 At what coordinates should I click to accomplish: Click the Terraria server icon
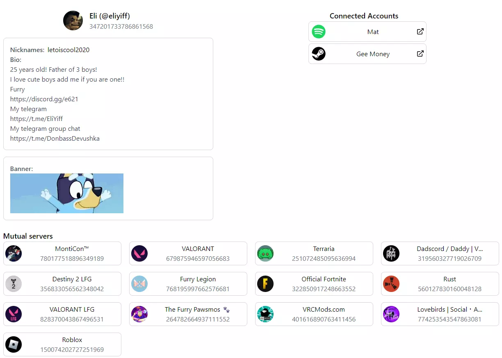(265, 253)
